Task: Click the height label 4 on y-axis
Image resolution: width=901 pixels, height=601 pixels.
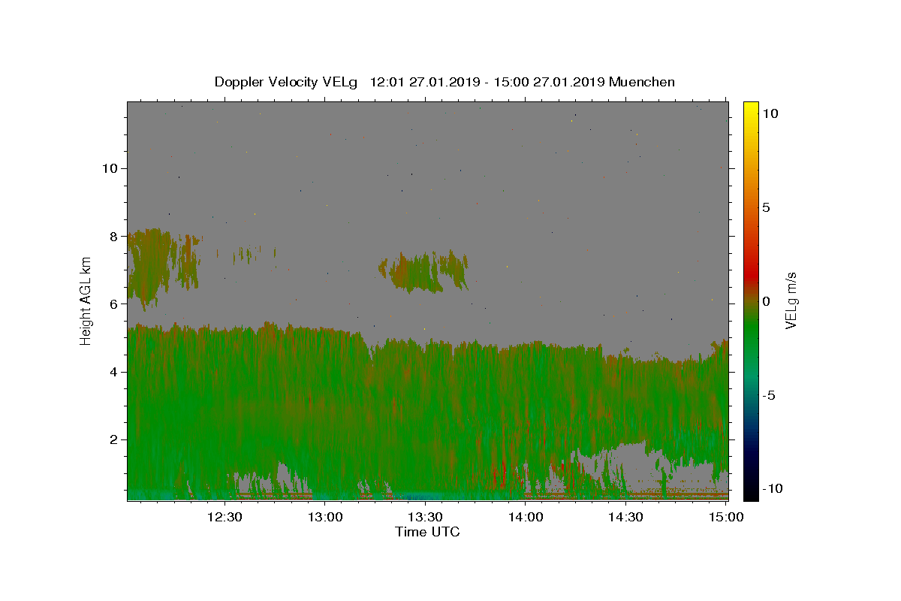Action: 113,371
